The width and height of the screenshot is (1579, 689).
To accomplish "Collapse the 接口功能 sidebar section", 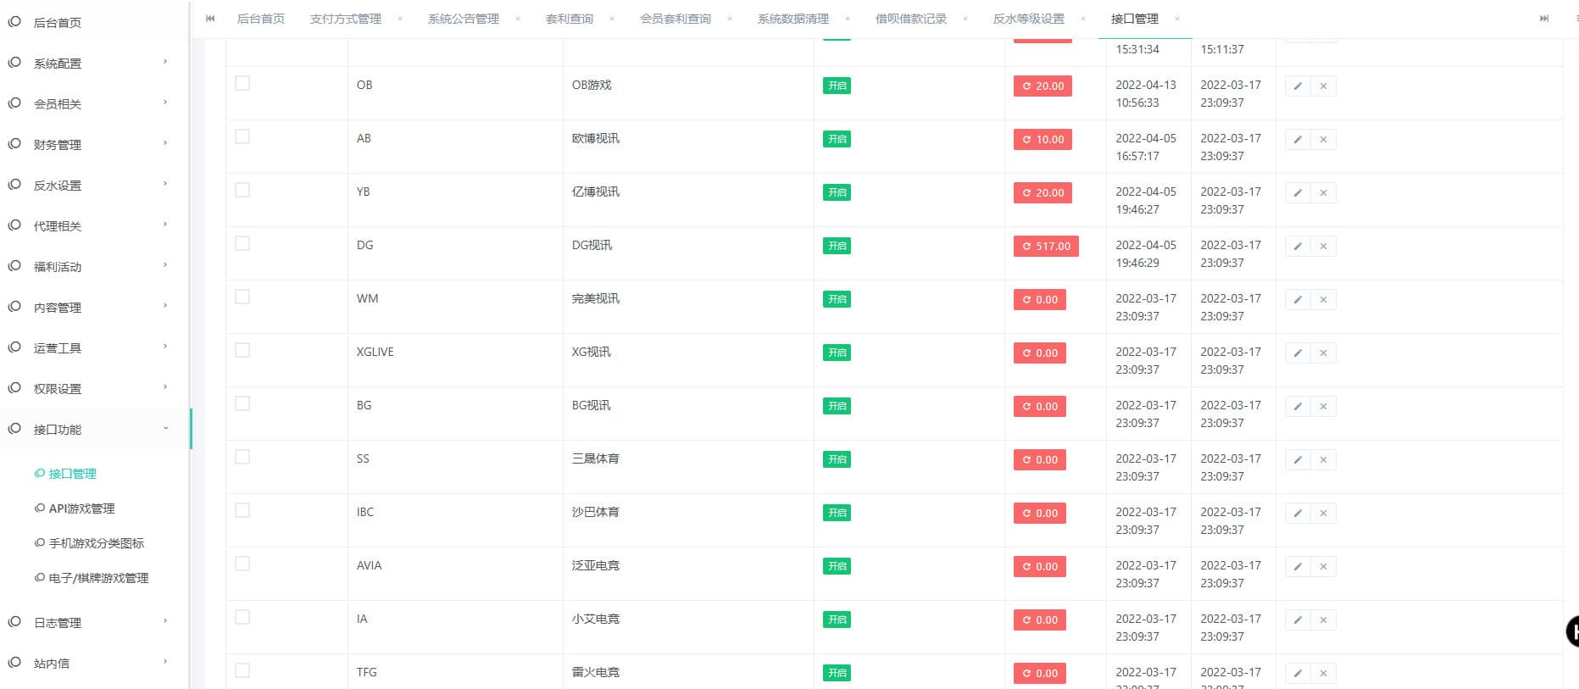I will click(93, 430).
